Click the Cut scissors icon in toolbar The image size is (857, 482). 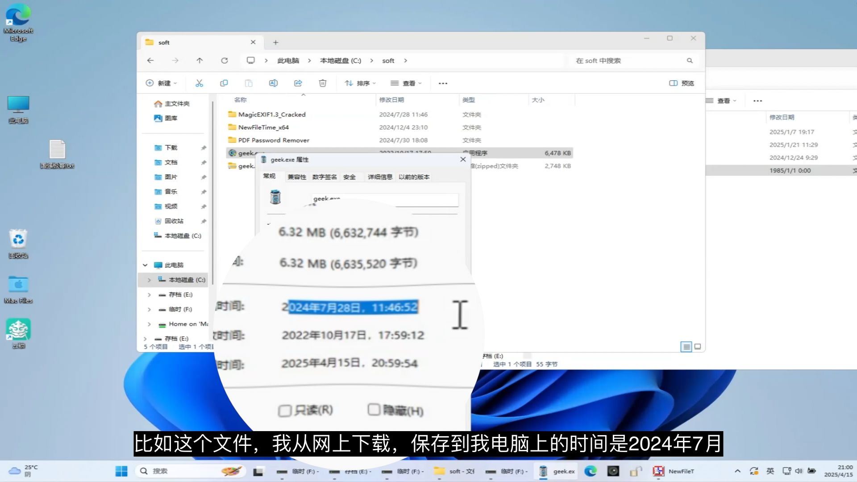(199, 83)
